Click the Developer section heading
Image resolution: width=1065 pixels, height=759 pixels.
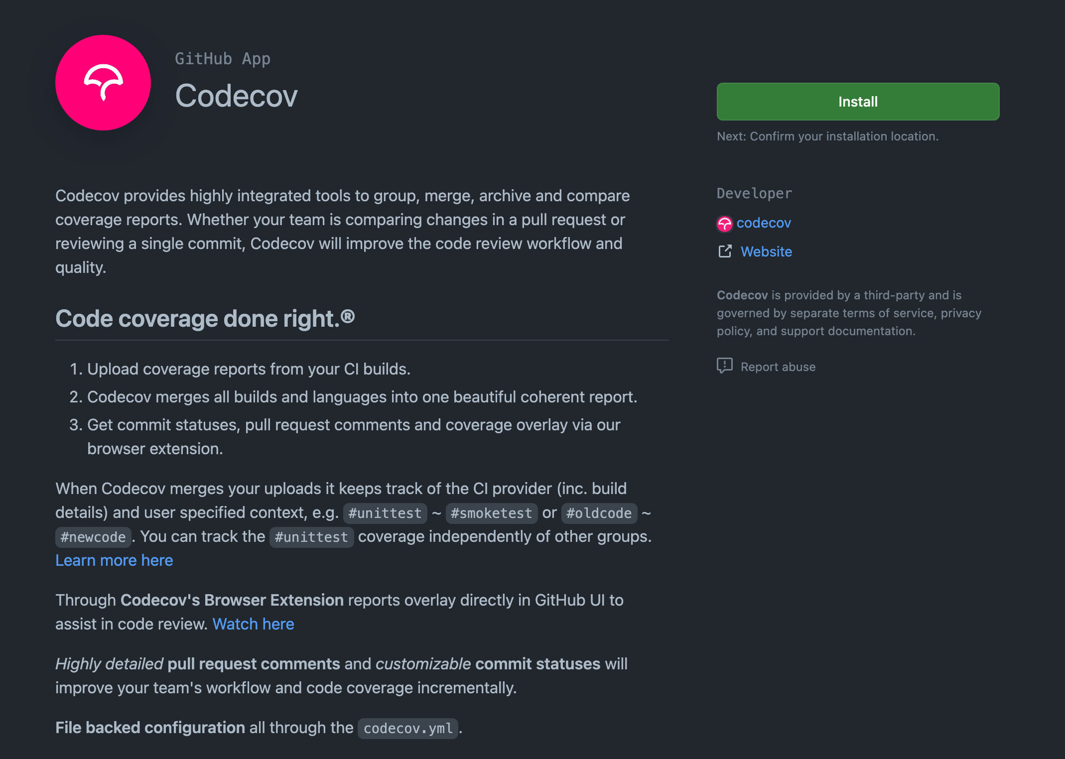coord(754,193)
